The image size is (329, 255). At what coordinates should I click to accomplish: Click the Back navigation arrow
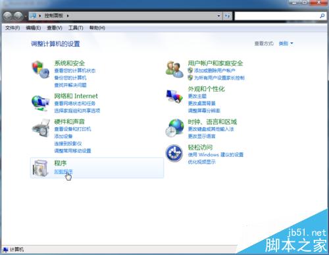(x=7, y=16)
